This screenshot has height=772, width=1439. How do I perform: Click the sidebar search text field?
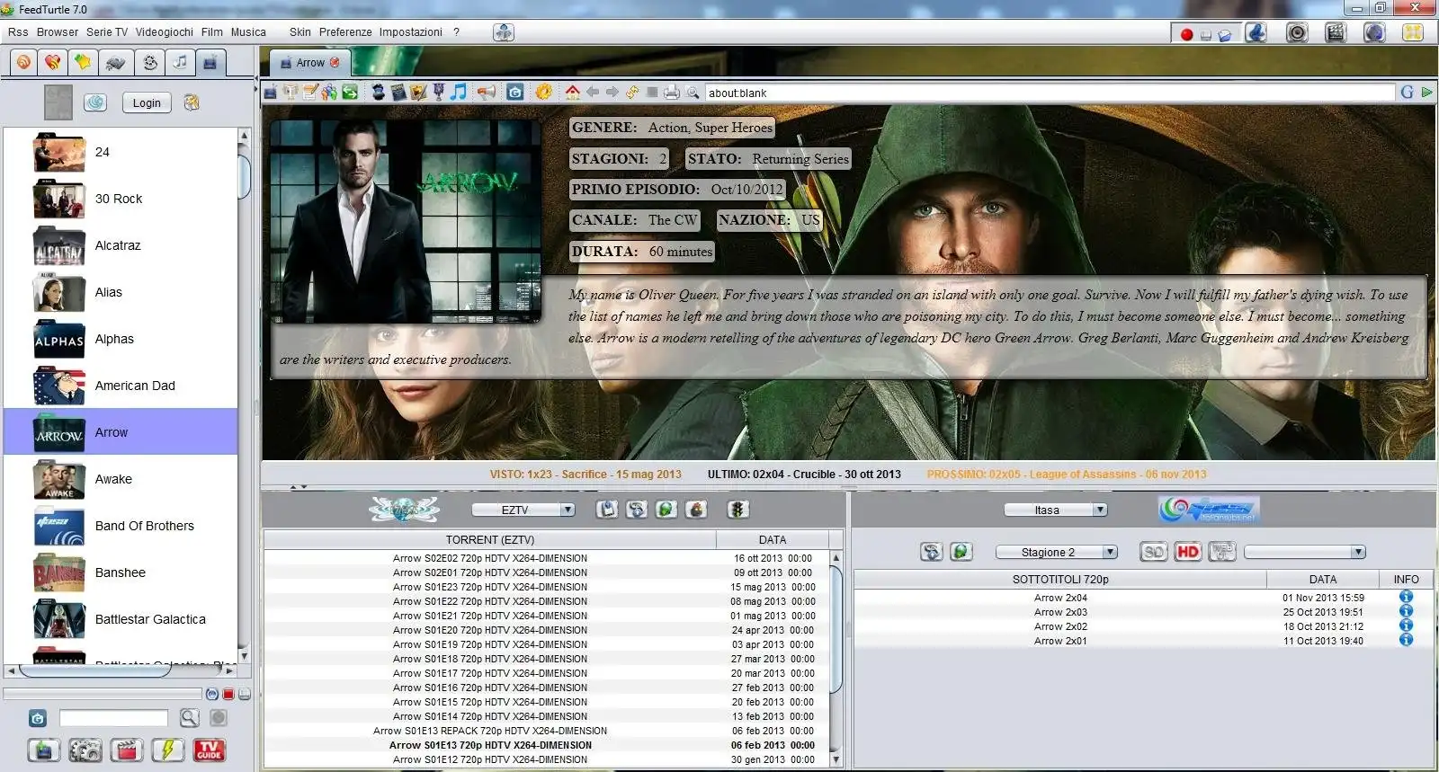tap(113, 718)
